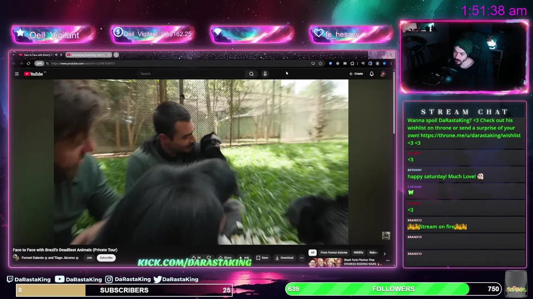Click the Ask button under video
The height and width of the screenshot is (299, 533).
[x=244, y=258]
